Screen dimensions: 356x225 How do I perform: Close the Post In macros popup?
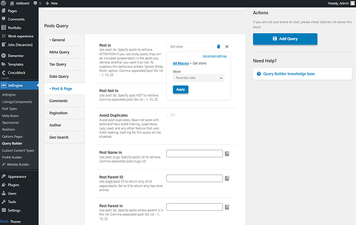pos(227,46)
